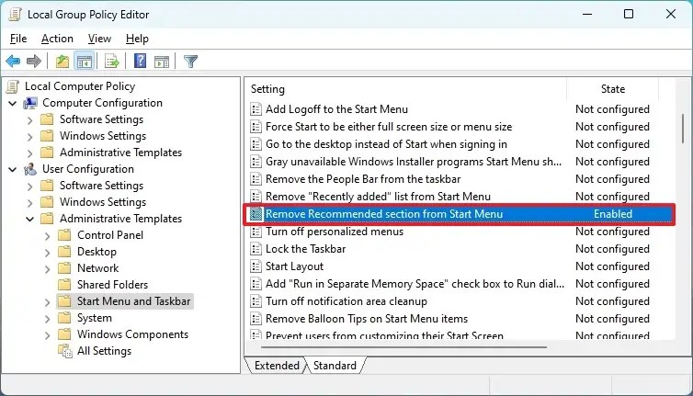693x396 pixels.
Task: Select Force Start to be full screen setting
Action: tap(389, 127)
